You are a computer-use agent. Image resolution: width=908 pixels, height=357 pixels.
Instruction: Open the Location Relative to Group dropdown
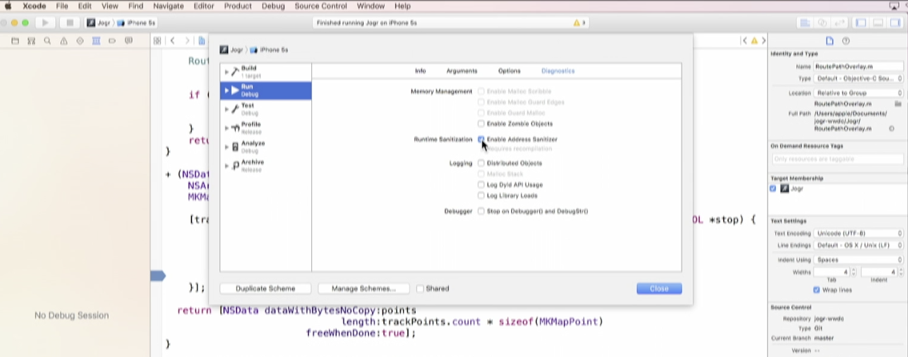859,93
